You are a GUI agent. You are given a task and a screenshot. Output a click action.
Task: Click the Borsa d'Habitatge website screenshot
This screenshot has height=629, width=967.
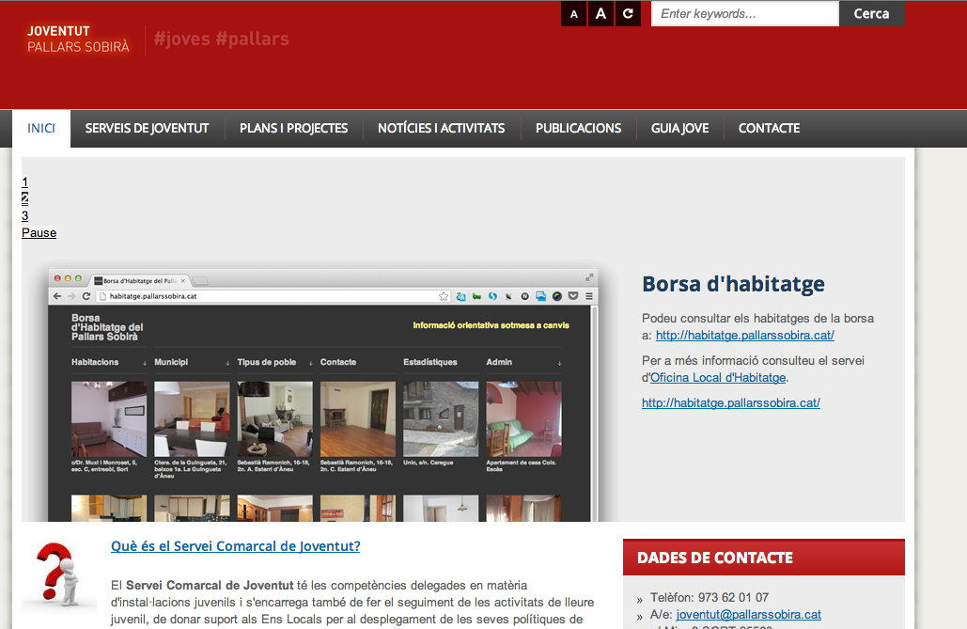click(323, 395)
